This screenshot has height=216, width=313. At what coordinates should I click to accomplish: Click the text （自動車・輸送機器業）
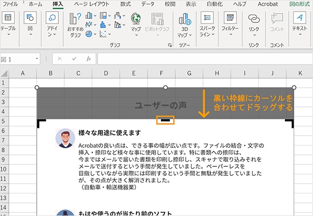[x=108, y=187]
